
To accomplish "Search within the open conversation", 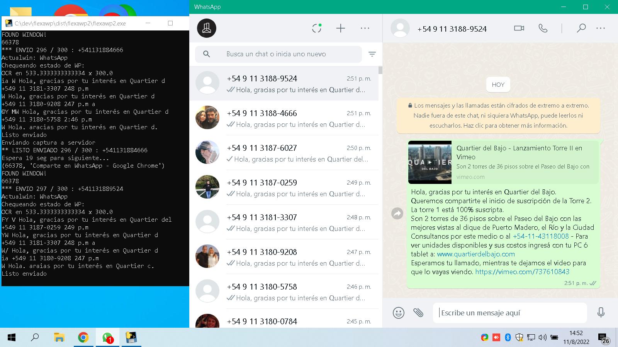I will point(581,28).
